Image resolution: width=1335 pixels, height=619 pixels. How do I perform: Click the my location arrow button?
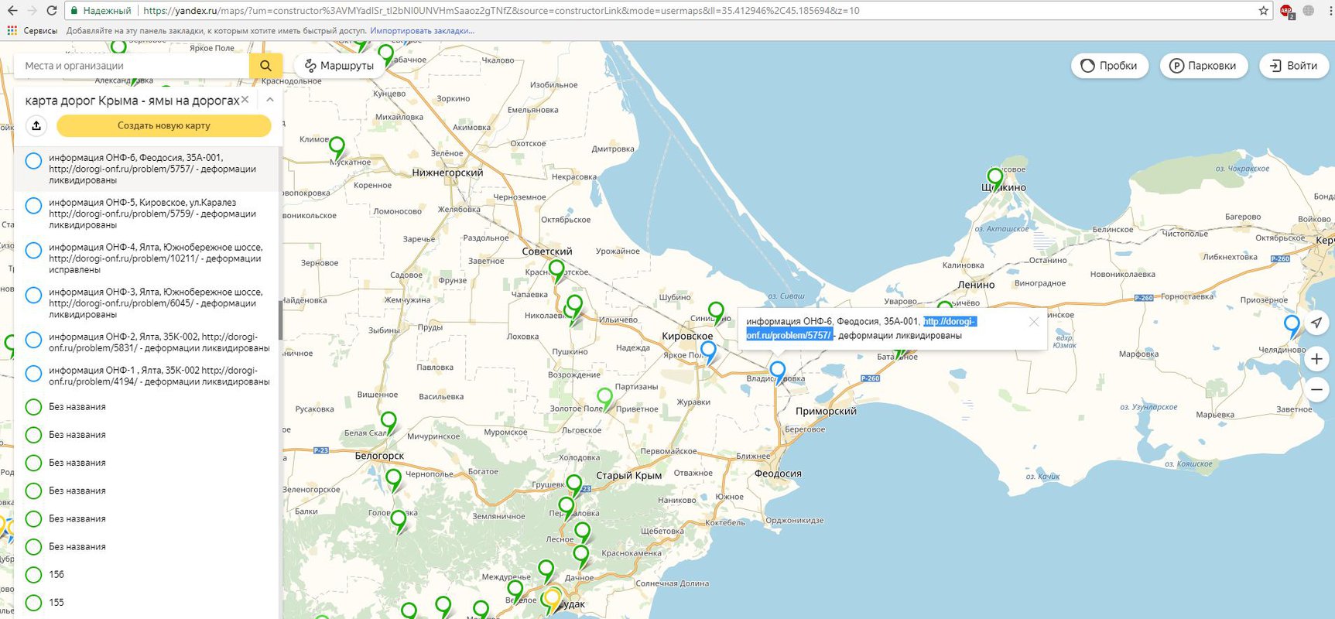[1316, 323]
